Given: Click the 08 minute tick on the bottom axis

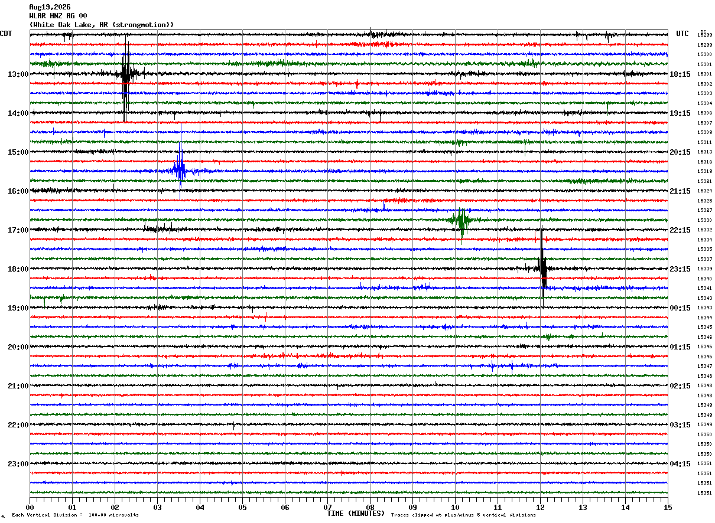Looking at the screenshot, I should [370, 507].
